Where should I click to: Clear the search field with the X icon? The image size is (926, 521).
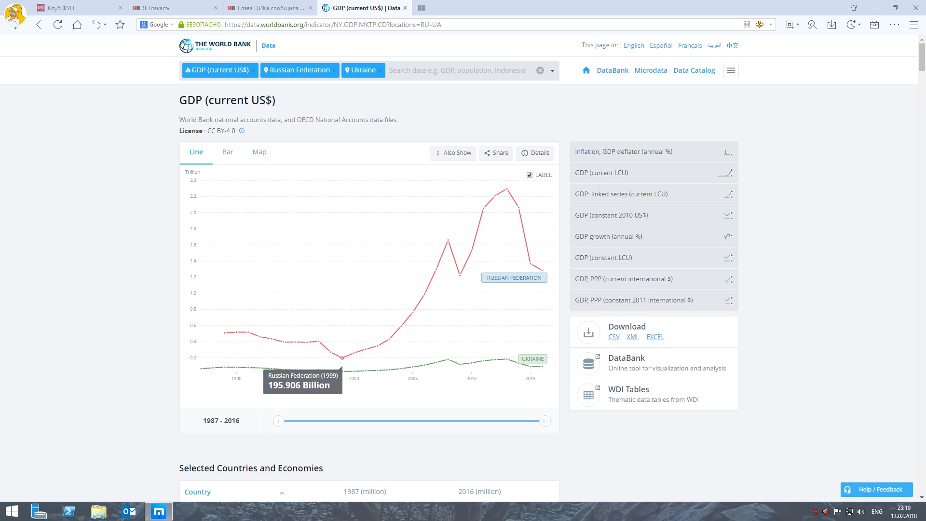(x=540, y=70)
